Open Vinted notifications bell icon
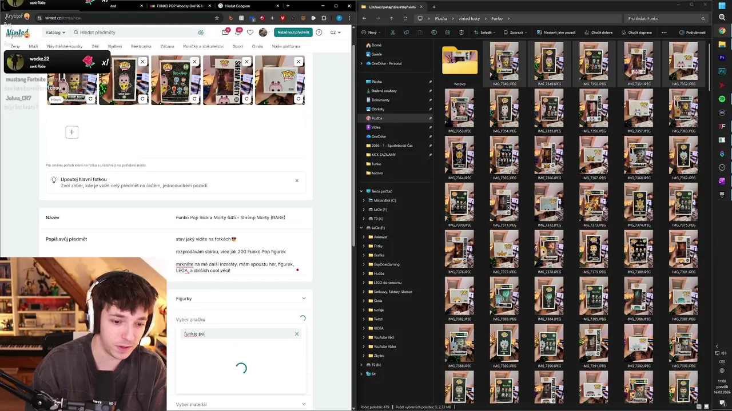 [x=237, y=33]
